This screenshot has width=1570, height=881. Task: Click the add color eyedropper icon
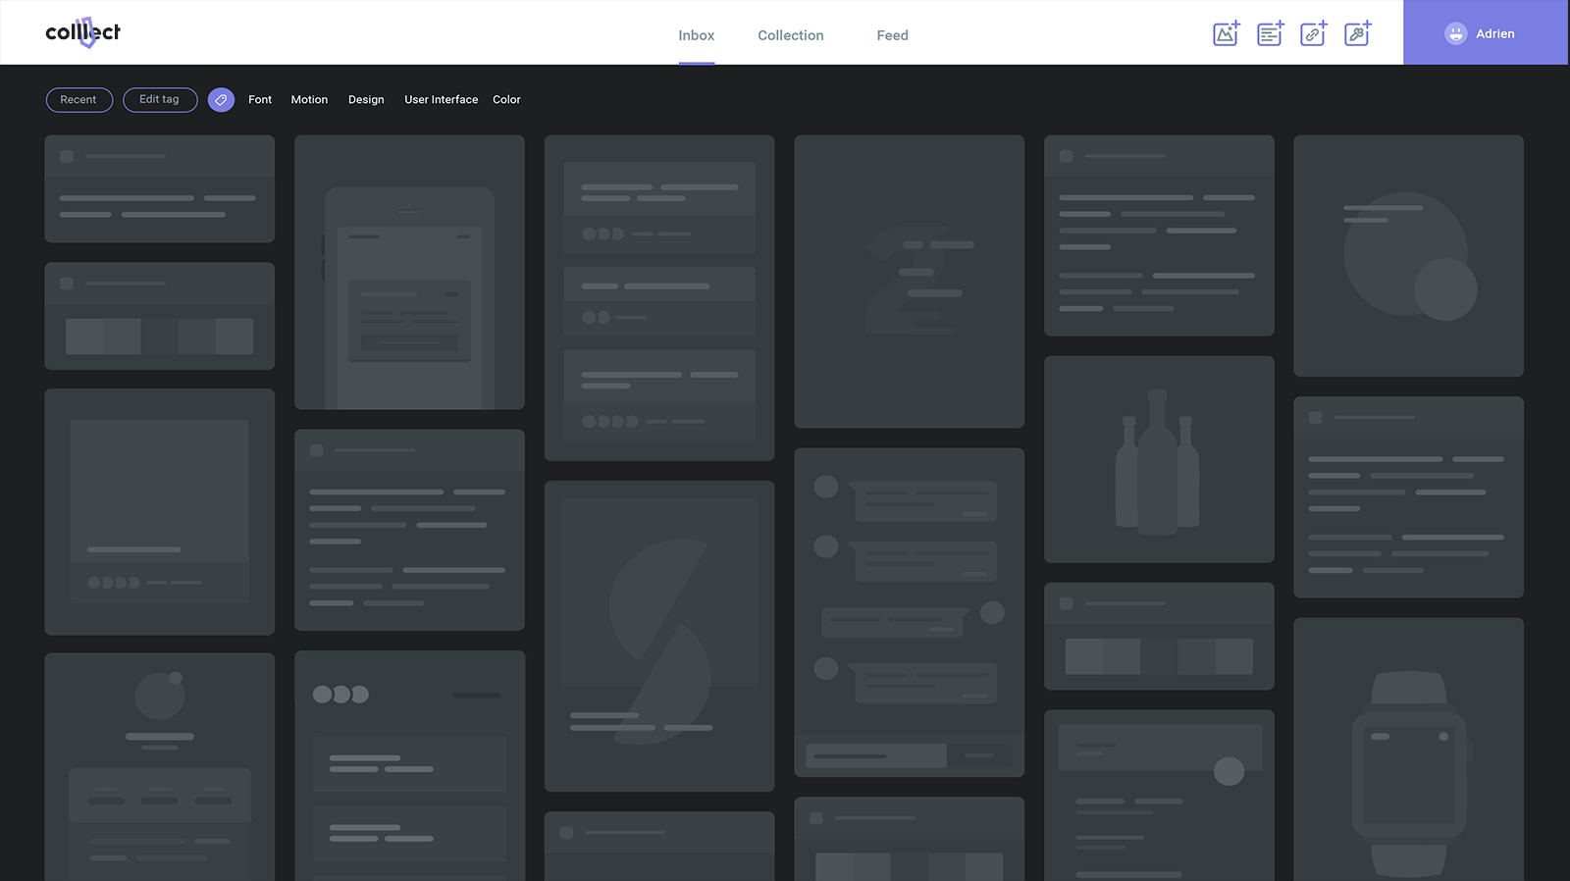pos(1357,34)
